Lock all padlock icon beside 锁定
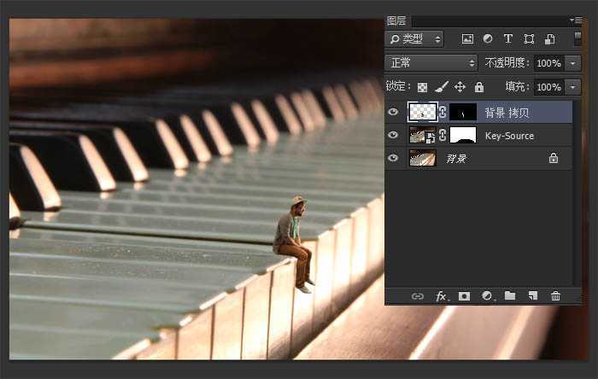 [x=479, y=87]
